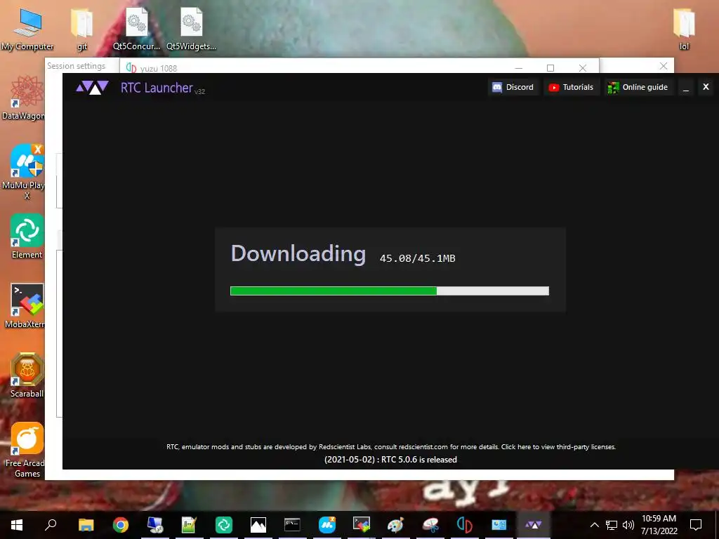This screenshot has height=539, width=719.
Task: Open the git folder on desktop
Action: tap(82, 29)
